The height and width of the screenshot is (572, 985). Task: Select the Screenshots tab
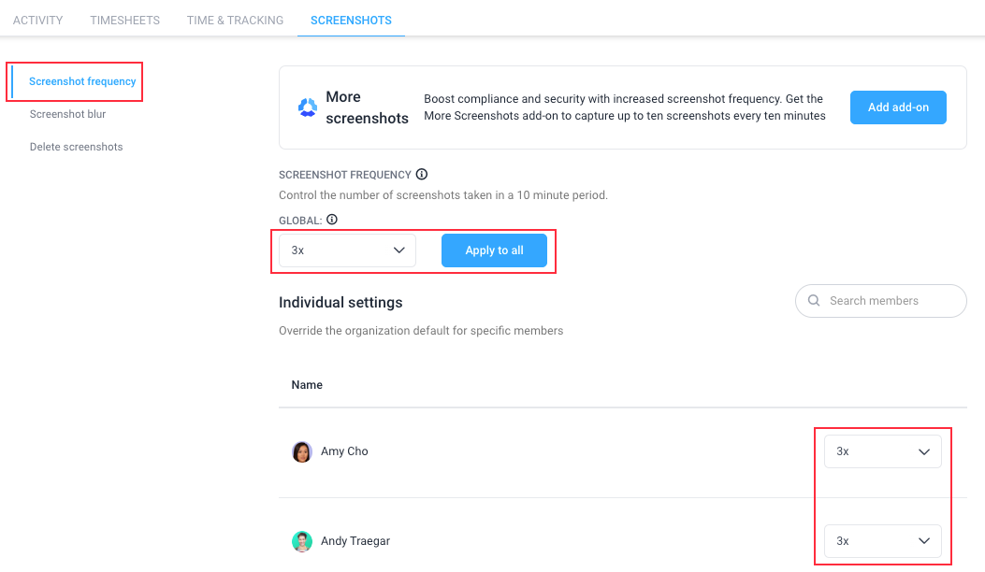(x=351, y=20)
